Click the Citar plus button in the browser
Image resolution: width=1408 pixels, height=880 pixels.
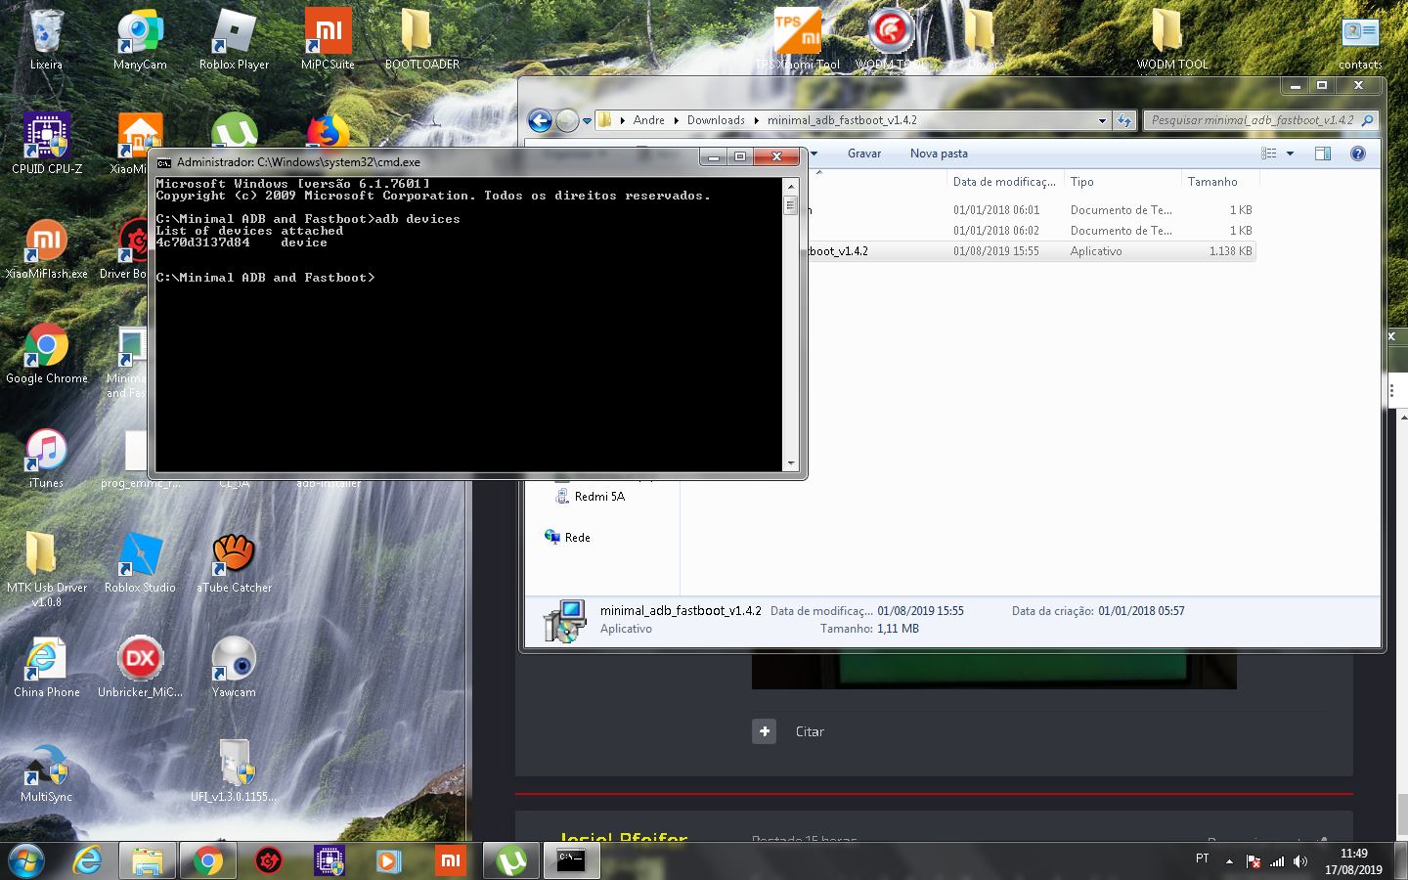coord(765,731)
